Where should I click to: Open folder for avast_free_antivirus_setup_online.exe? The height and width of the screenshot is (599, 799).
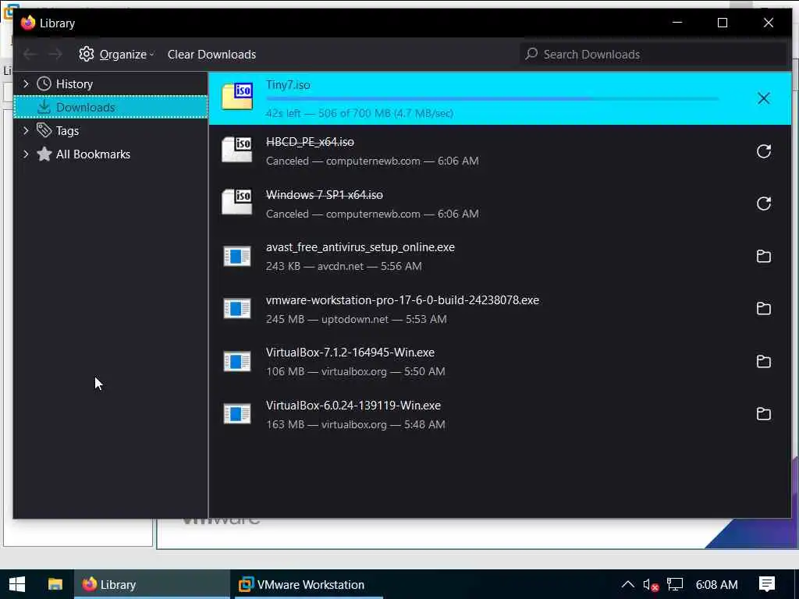tap(763, 256)
